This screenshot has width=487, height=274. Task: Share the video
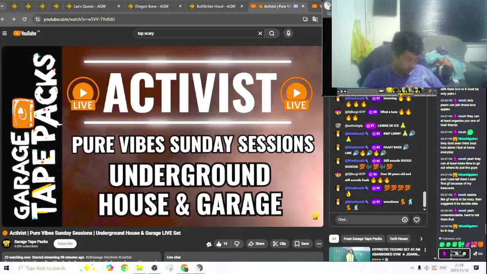click(x=256, y=244)
